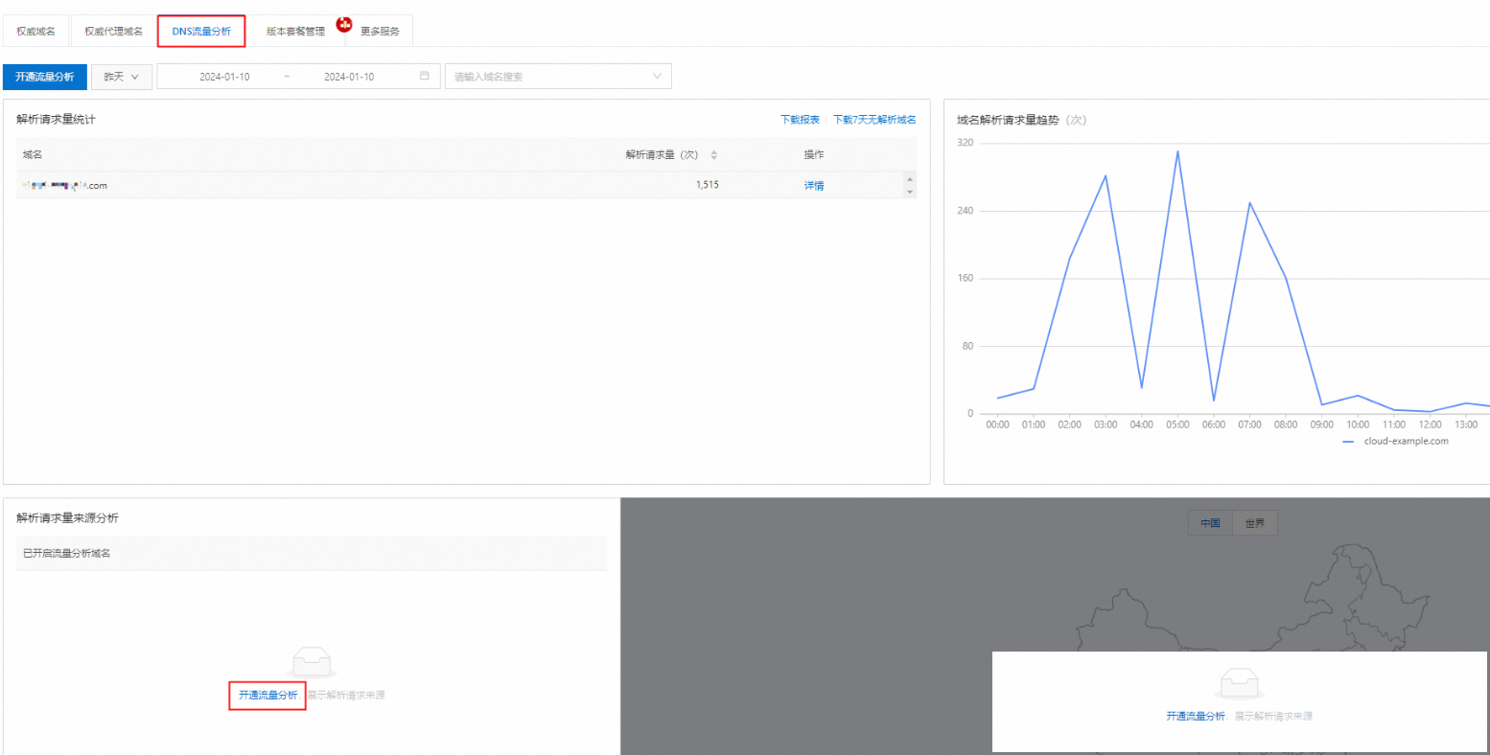Click the empty inbox icon in the map area
Image resolution: width=1490 pixels, height=755 pixels.
coord(1240,683)
